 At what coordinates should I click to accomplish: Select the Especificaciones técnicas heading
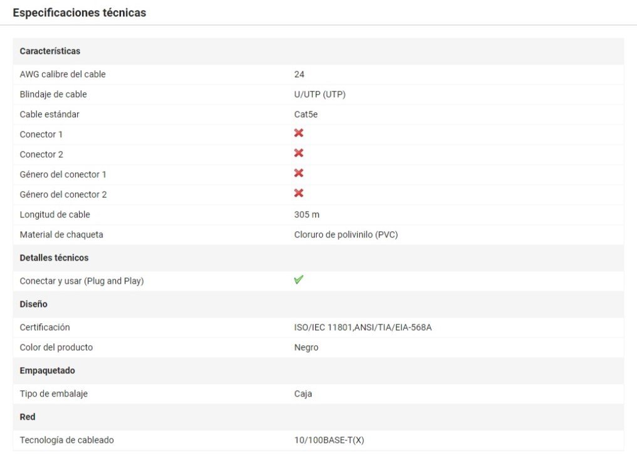(x=80, y=13)
